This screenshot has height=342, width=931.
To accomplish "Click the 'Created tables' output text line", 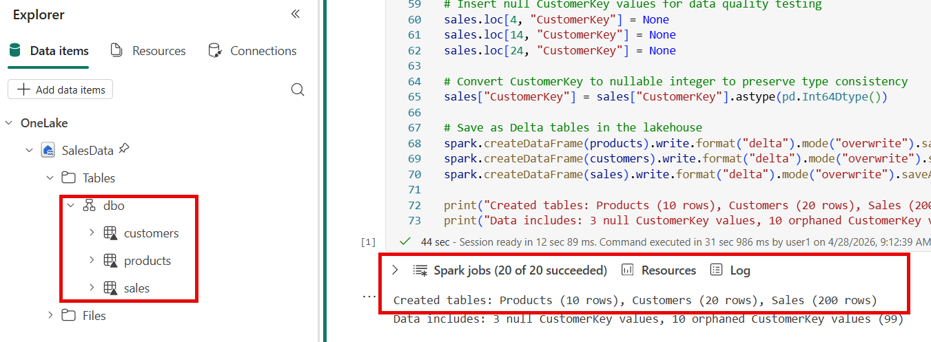I will click(635, 300).
